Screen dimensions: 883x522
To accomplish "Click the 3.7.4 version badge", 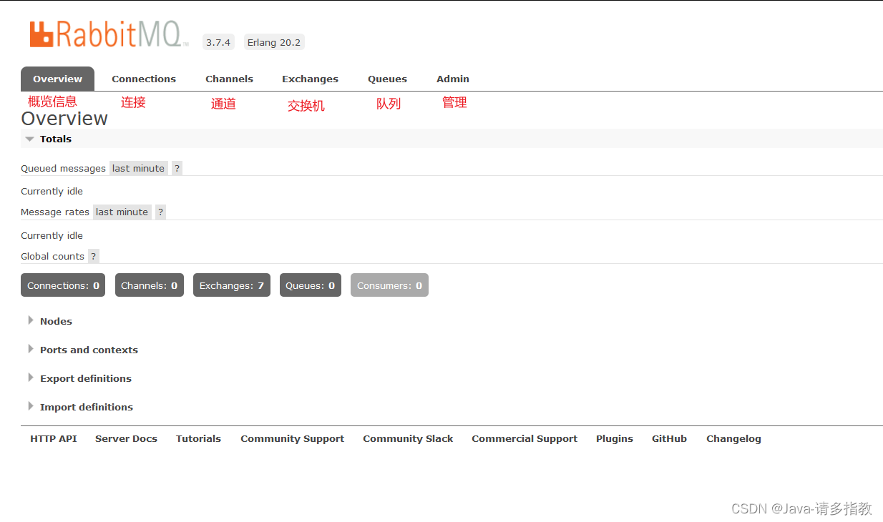I will [x=218, y=42].
